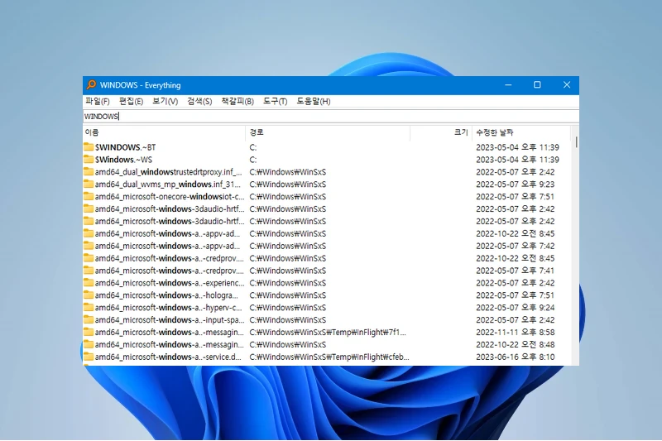Viewport: 662px width, 441px height.
Task: Select the messagin... entry modified 2022-10-22
Action: 170,344
